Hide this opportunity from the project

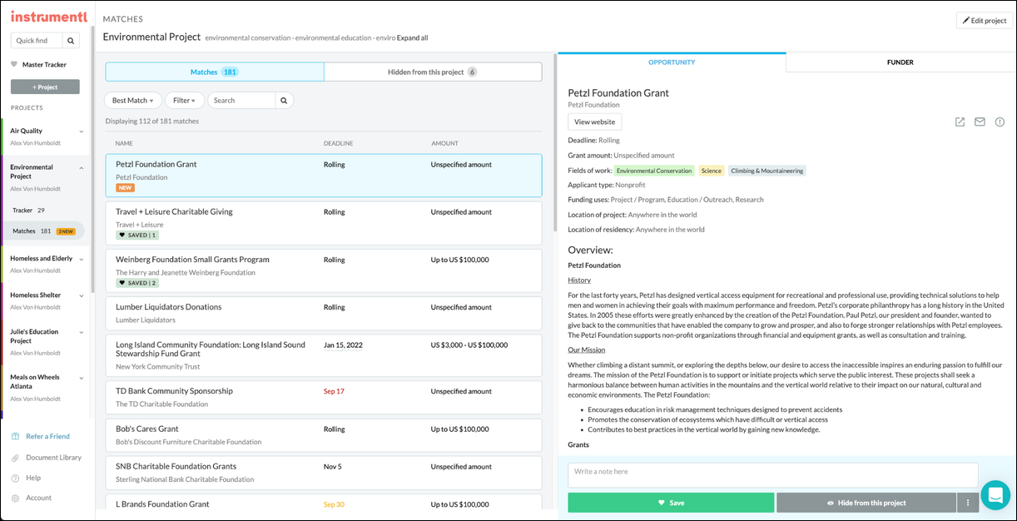pyautogui.click(x=866, y=503)
